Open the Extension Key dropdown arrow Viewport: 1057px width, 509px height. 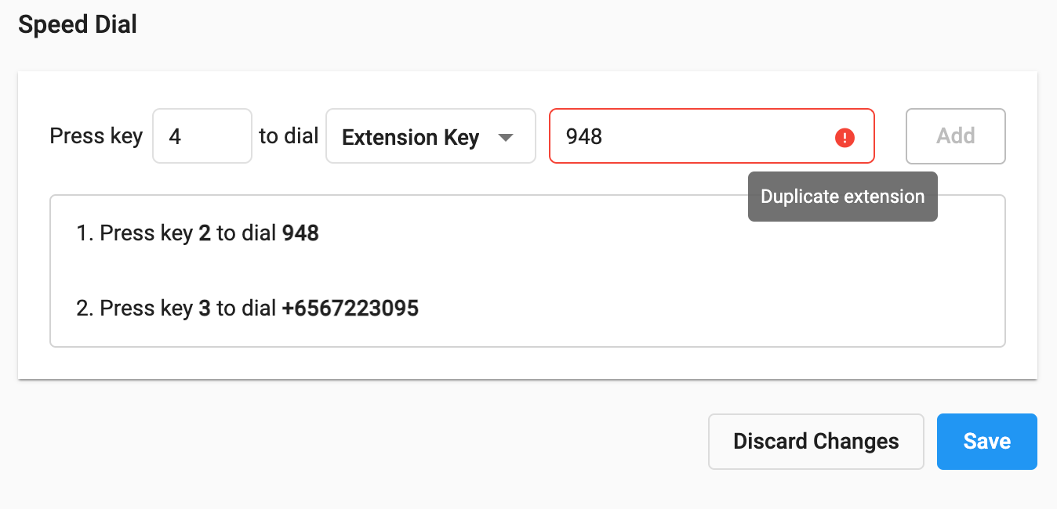click(x=506, y=138)
